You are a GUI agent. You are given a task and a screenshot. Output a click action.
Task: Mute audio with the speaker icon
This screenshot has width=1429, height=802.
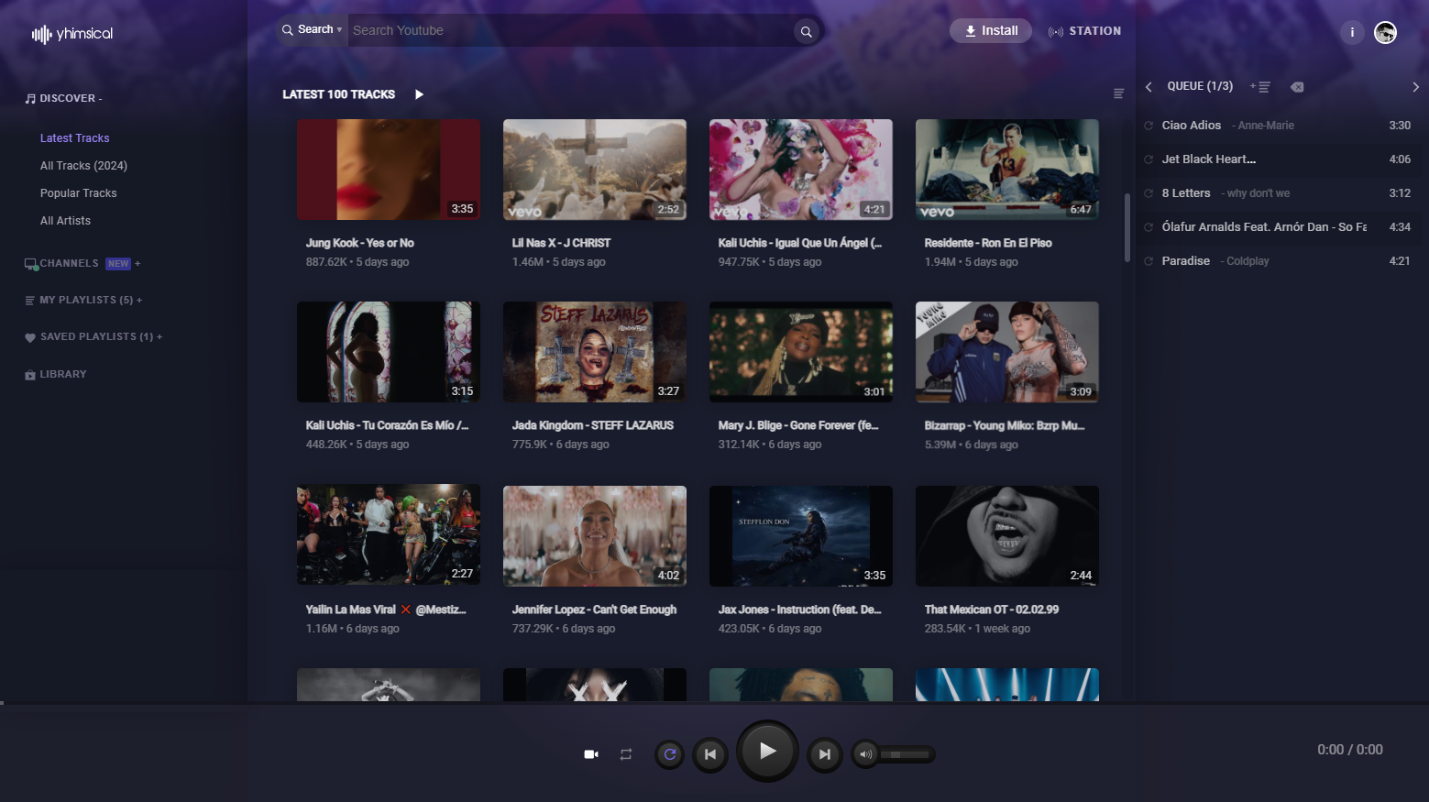(865, 754)
